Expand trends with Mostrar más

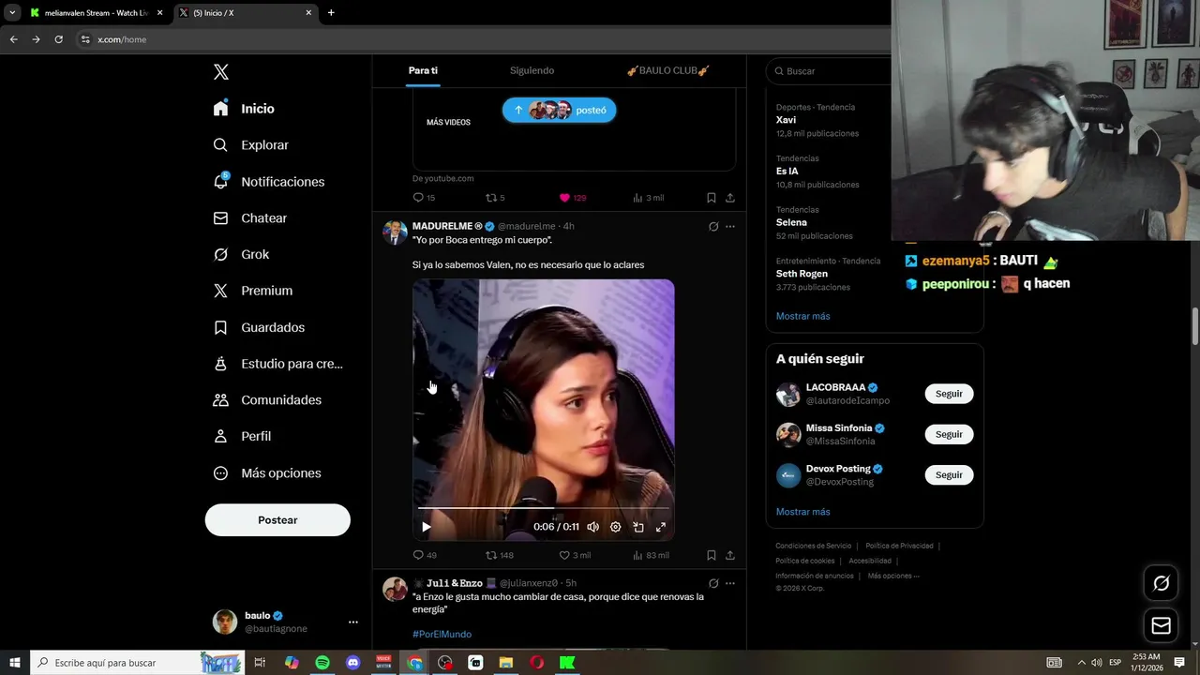pos(802,316)
